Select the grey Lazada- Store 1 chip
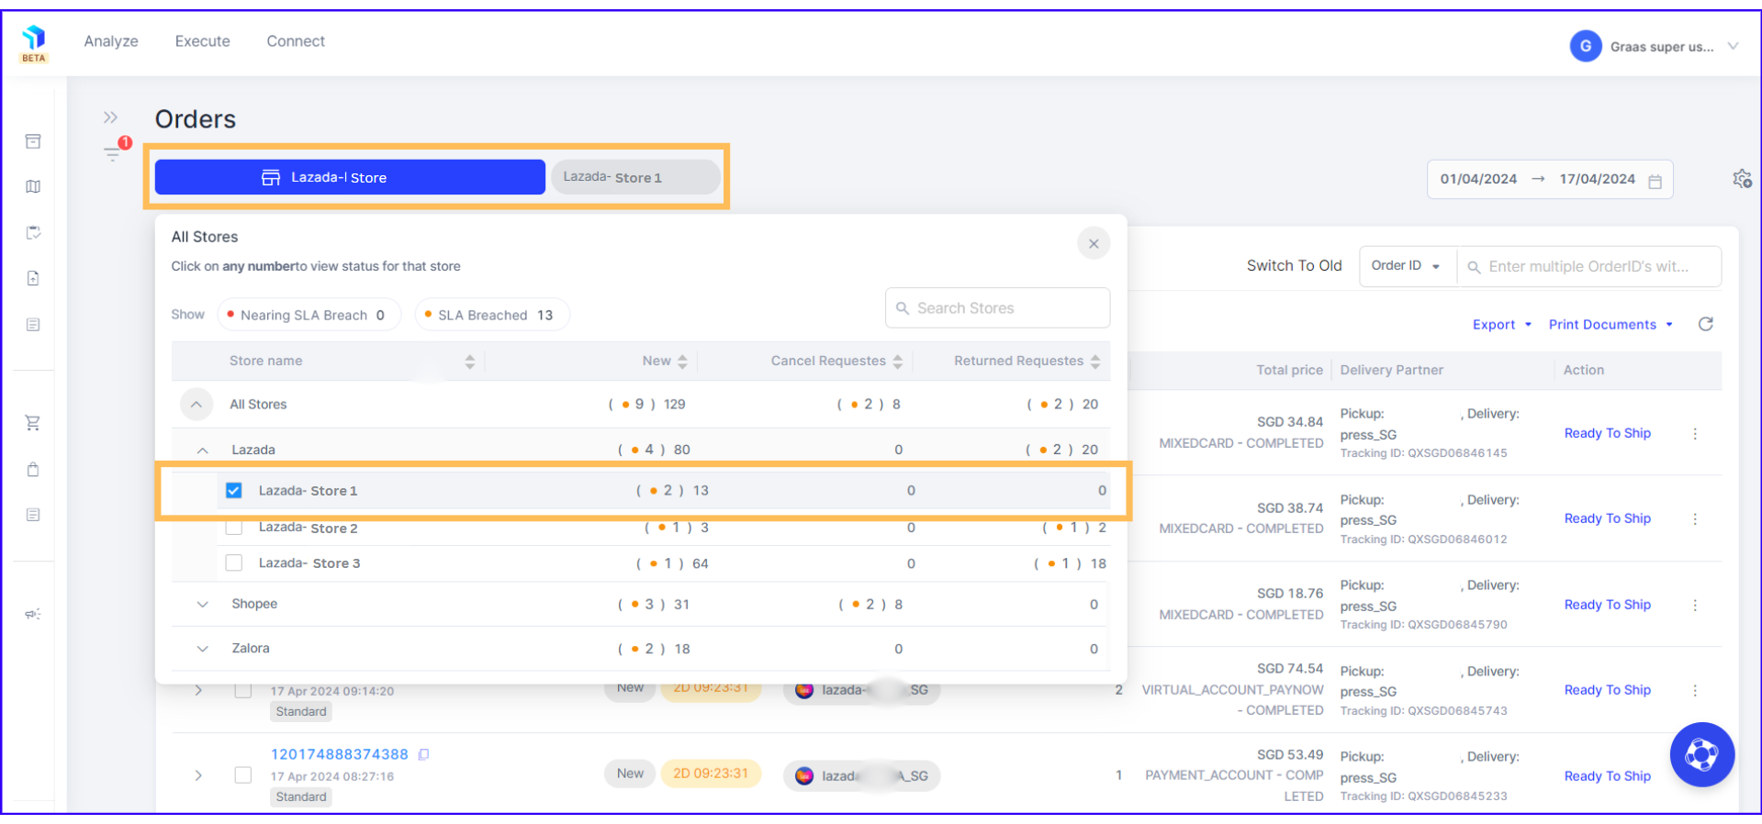The image size is (1762, 824). (634, 177)
